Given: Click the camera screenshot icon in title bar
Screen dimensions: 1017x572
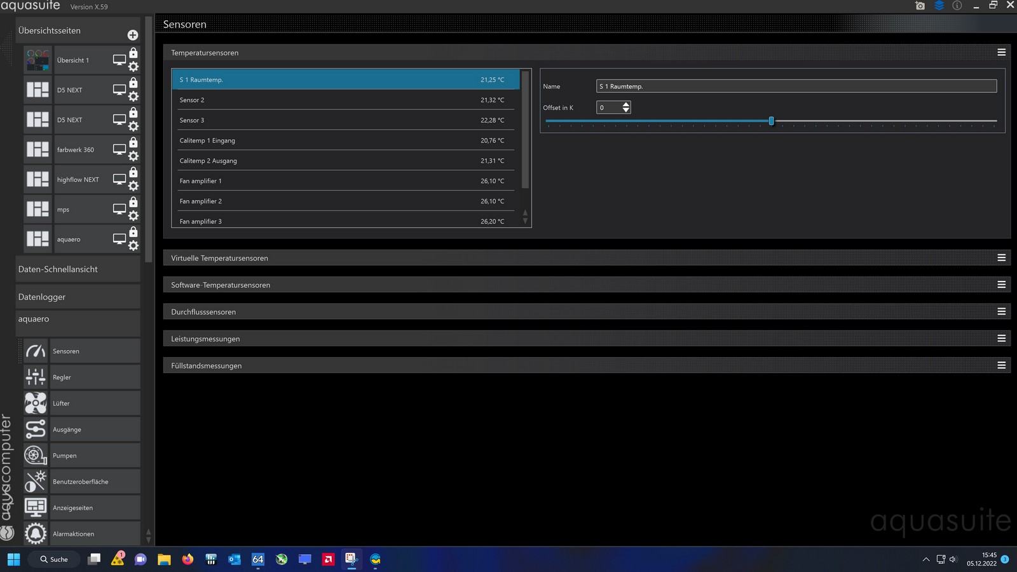Looking at the screenshot, I should (920, 6).
